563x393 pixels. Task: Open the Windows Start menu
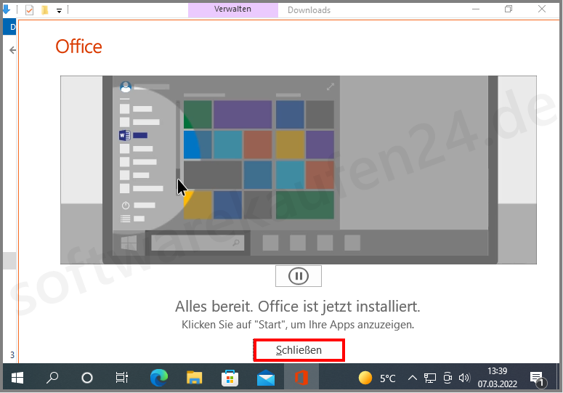[17, 378]
